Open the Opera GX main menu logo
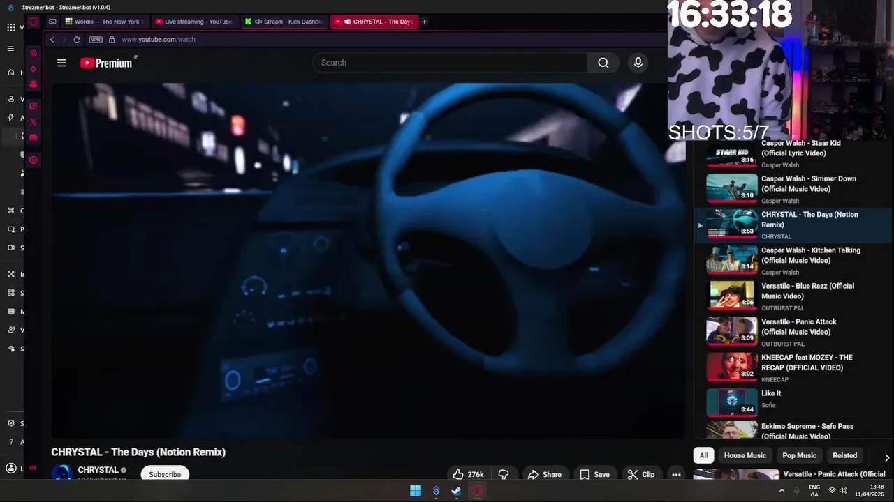This screenshot has height=502, width=894. (x=34, y=22)
